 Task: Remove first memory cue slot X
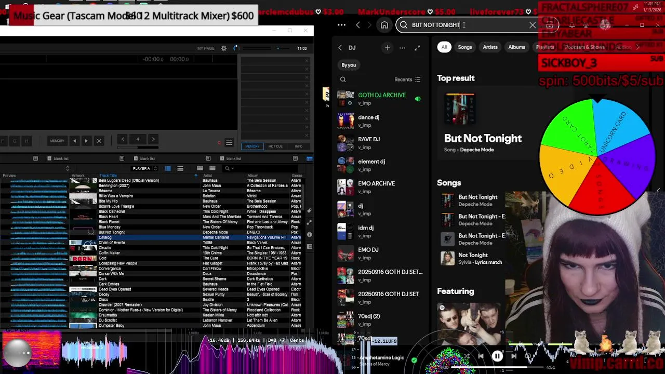pyautogui.click(x=307, y=61)
